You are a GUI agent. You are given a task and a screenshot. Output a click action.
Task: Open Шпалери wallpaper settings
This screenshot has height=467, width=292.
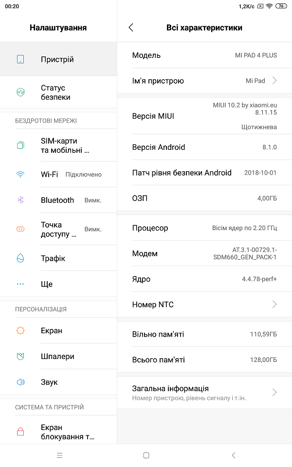tap(58, 356)
